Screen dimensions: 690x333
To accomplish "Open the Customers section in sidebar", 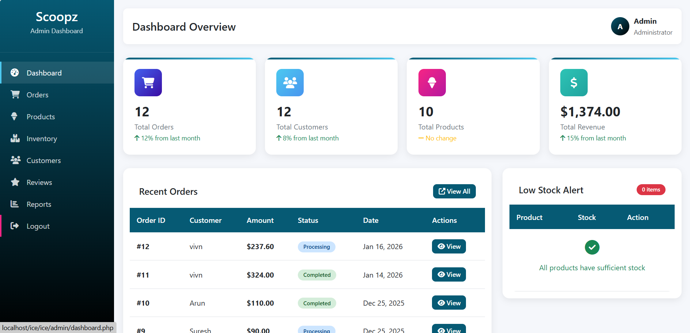I will tap(43, 160).
